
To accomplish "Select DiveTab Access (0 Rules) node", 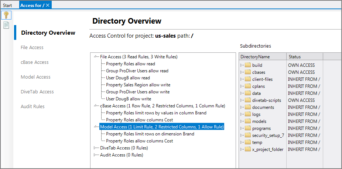I will coord(124,148).
